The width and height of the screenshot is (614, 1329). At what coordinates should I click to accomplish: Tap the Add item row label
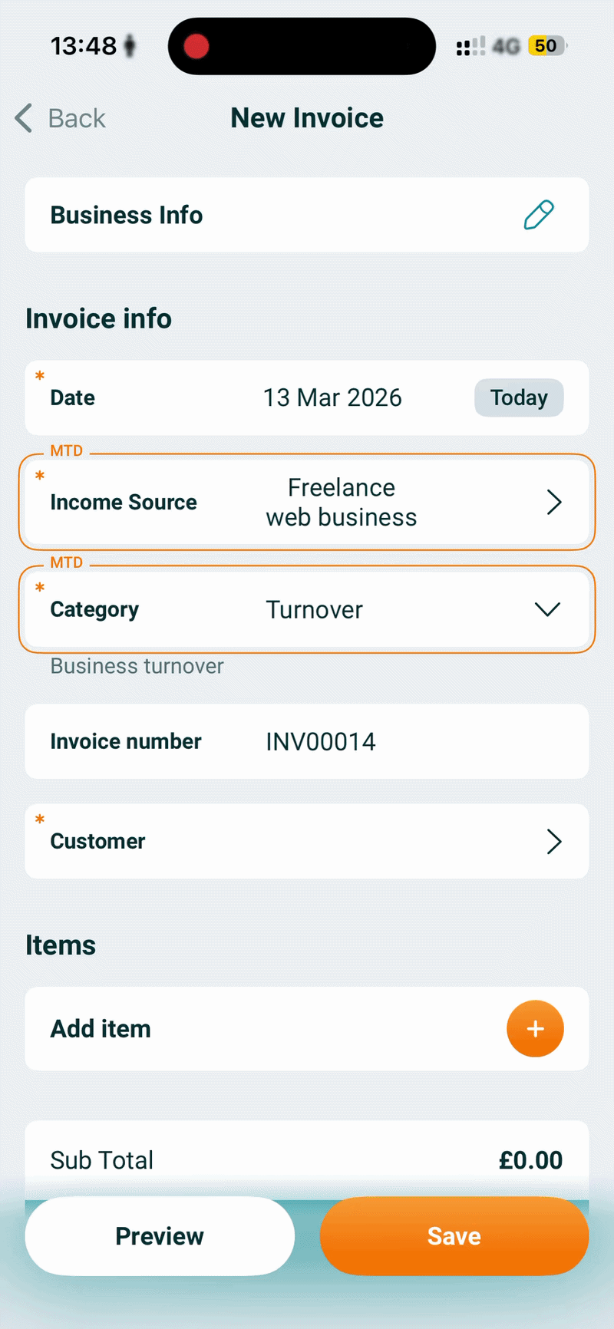point(101,1028)
